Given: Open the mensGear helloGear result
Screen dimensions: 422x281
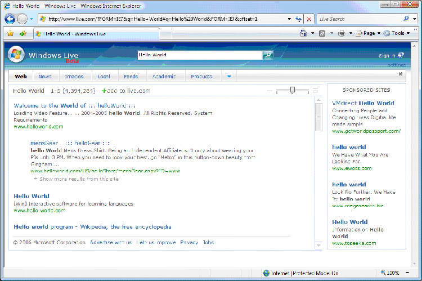Looking at the screenshot, I should coord(70,143).
